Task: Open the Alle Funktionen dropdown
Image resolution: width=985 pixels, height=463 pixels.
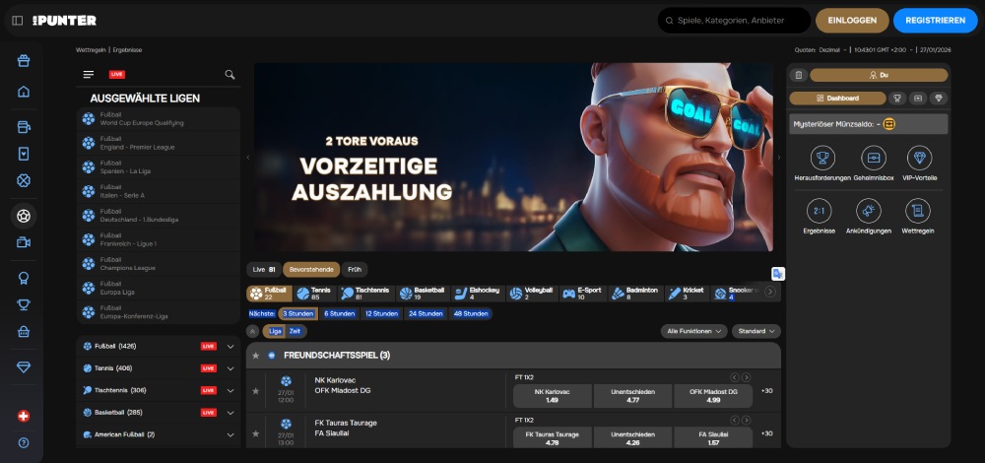Action: [x=694, y=331]
